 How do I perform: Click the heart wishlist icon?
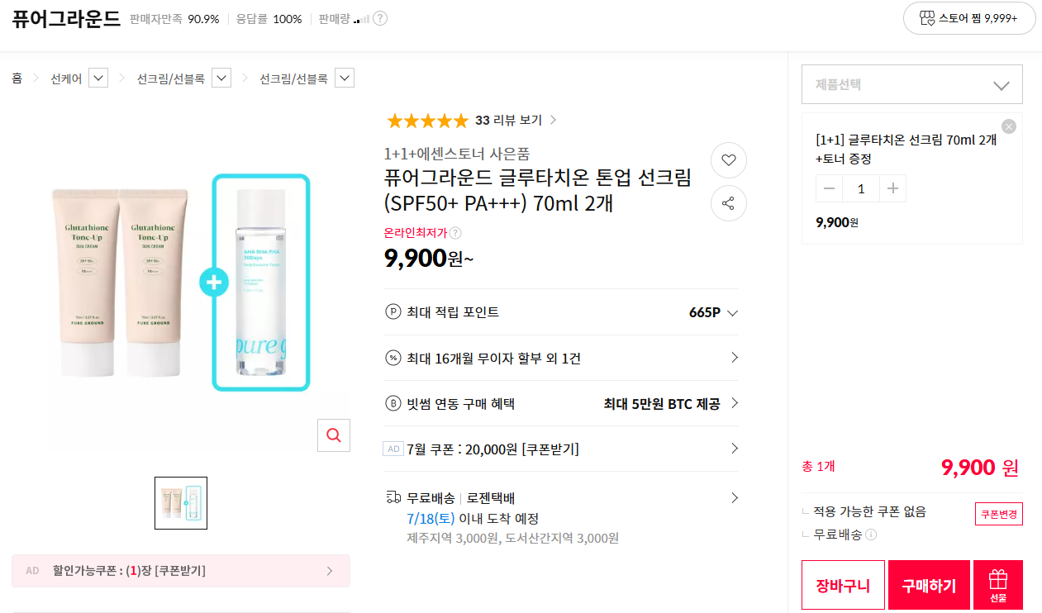[728, 160]
